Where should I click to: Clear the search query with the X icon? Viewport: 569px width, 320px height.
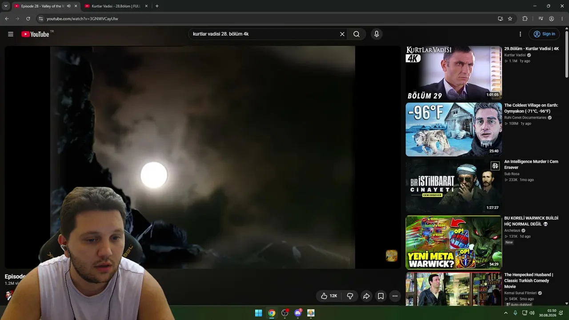[x=342, y=34]
